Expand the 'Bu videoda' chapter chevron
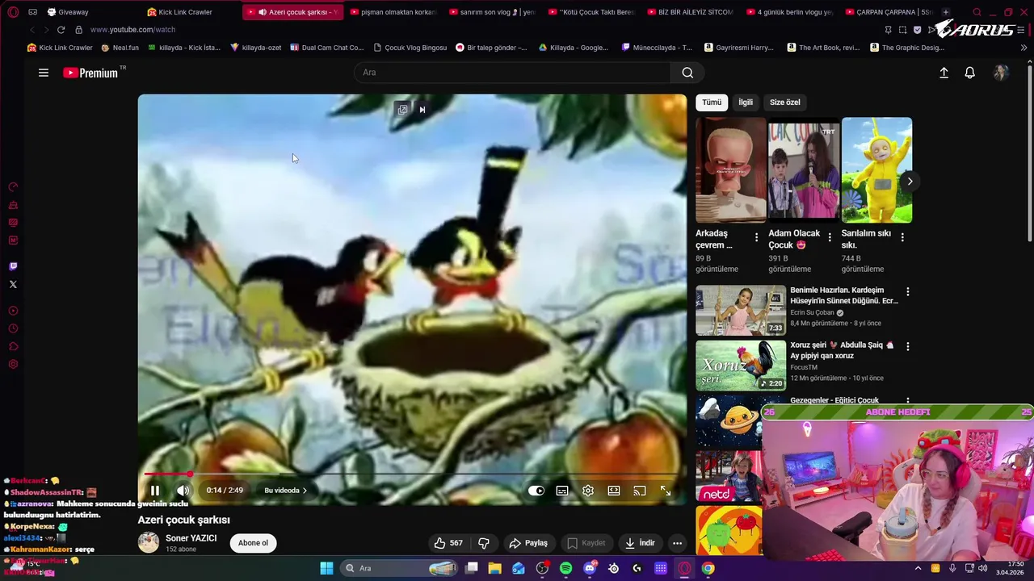Viewport: 1034px width, 581px height. (x=305, y=491)
